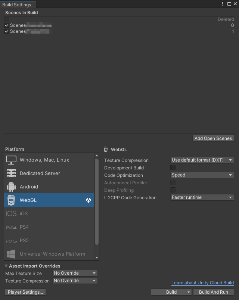Click the scene index value 1
This screenshot has width=239, height=300.
click(233, 31)
